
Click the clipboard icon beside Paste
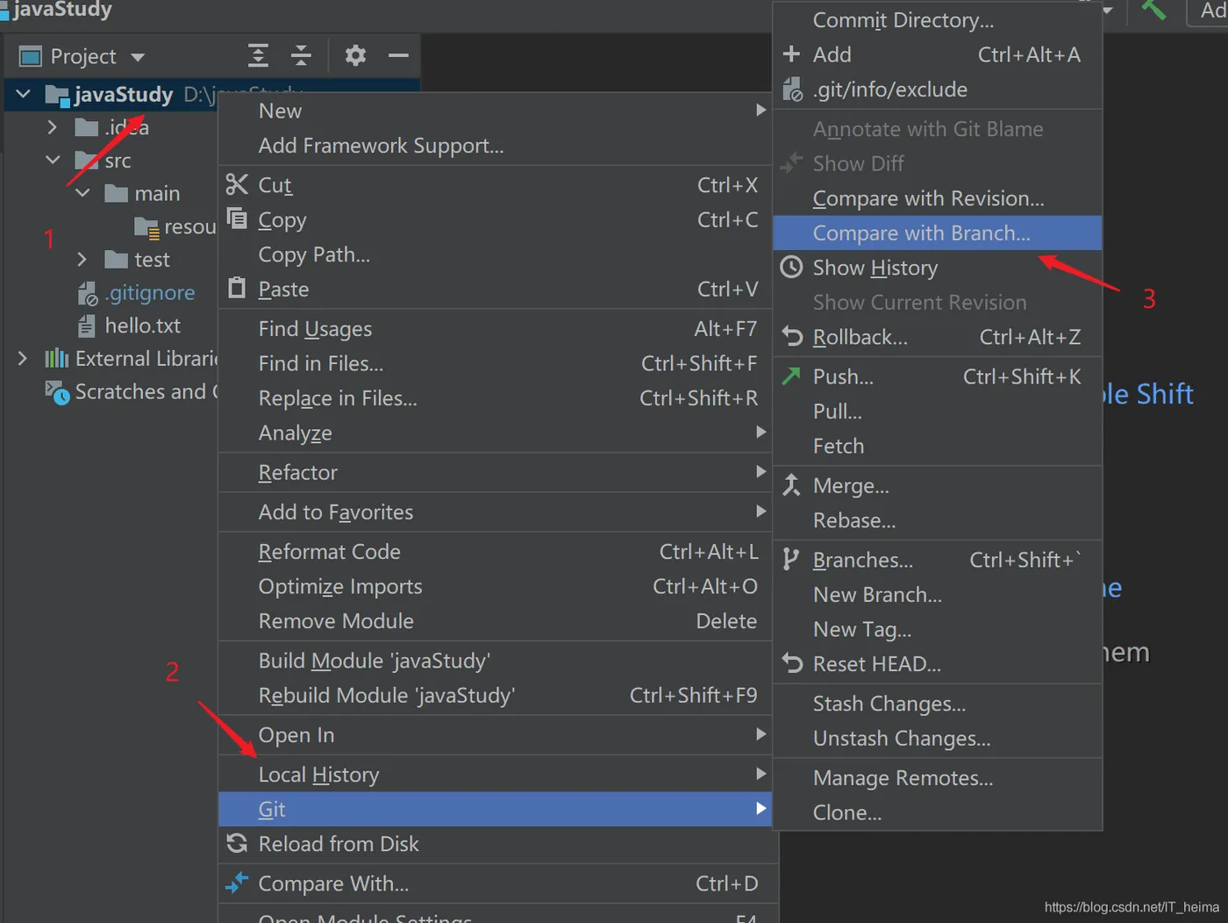click(x=237, y=288)
